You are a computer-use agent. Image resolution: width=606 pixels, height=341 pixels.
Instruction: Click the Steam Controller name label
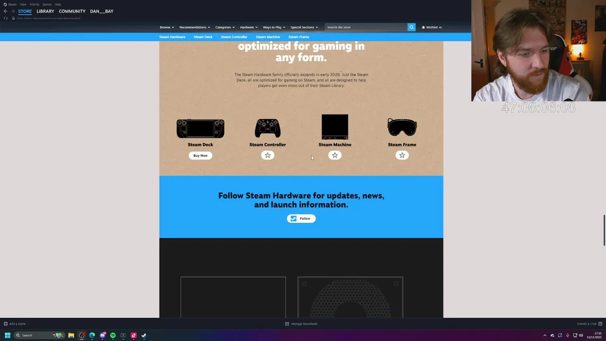(x=267, y=144)
